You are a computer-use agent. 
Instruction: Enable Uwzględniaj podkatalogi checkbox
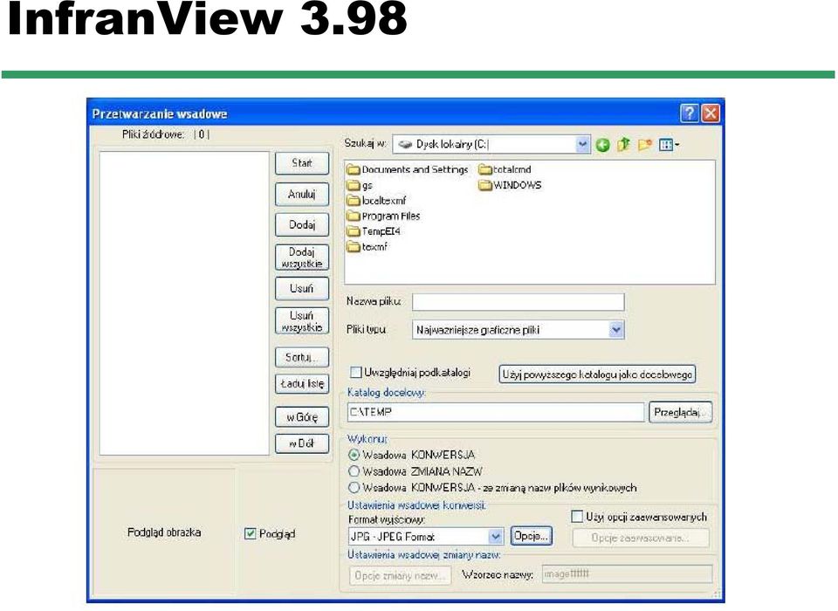point(355,372)
